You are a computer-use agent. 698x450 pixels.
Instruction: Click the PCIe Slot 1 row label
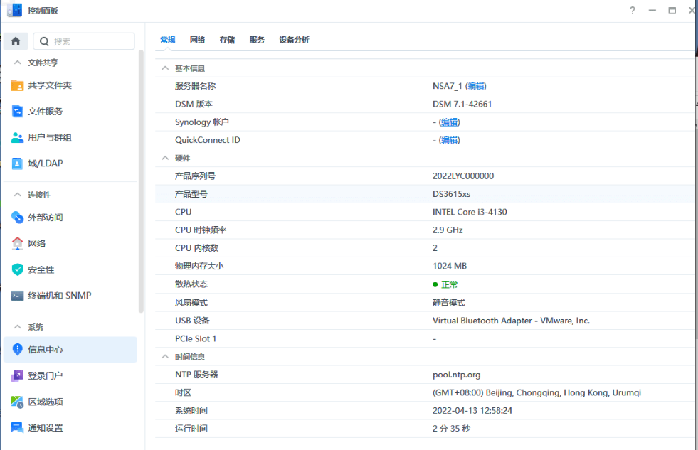196,339
